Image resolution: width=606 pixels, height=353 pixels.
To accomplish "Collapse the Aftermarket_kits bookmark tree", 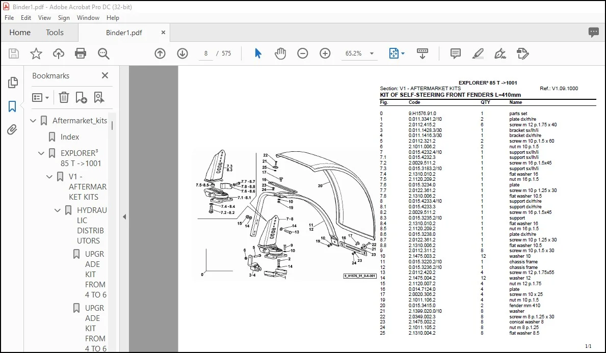I will pos(33,121).
